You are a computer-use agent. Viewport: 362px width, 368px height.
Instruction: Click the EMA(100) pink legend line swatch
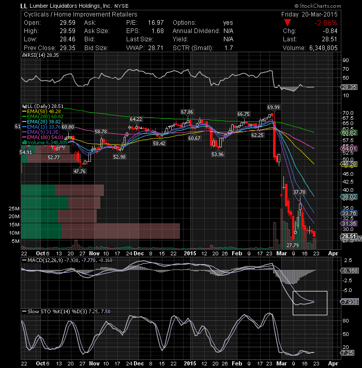pos(24,137)
